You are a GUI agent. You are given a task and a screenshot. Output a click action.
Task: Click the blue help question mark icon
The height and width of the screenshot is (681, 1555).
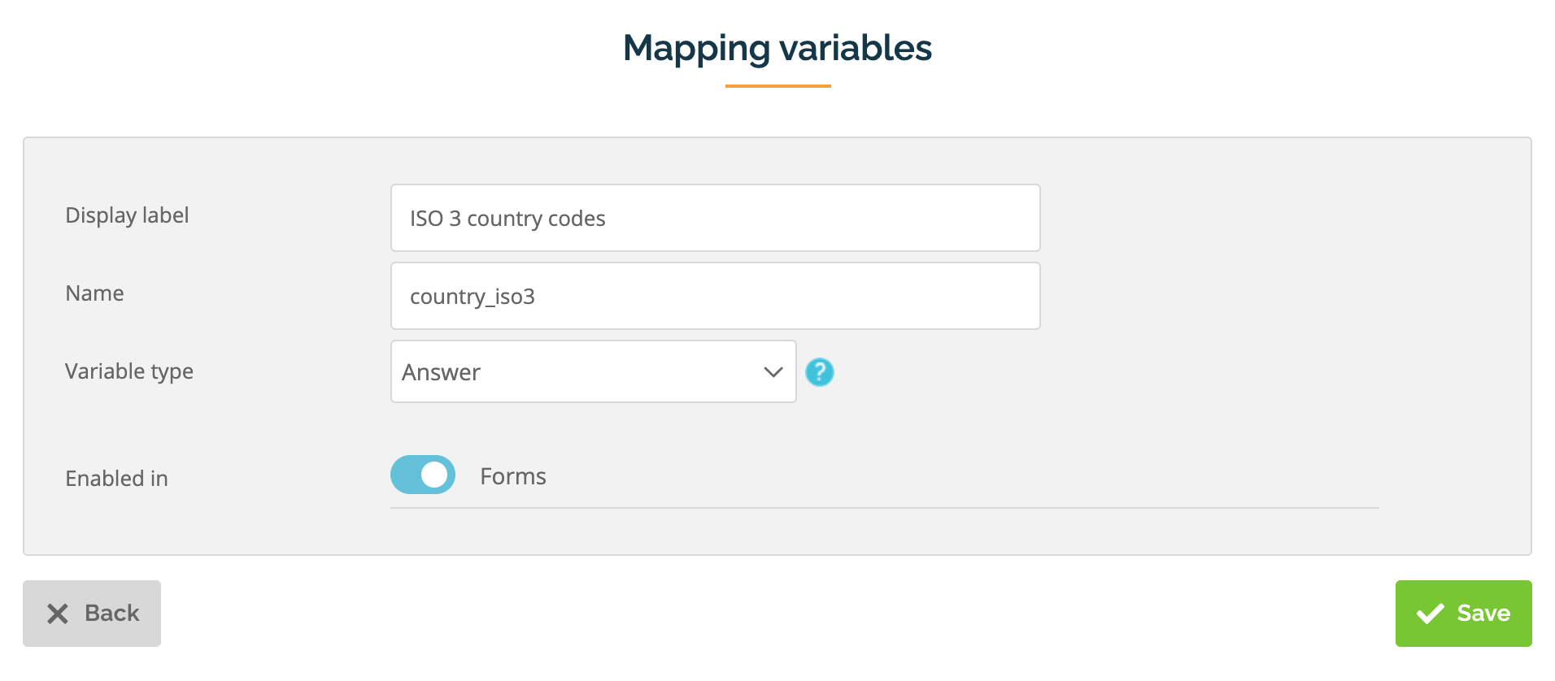click(819, 372)
